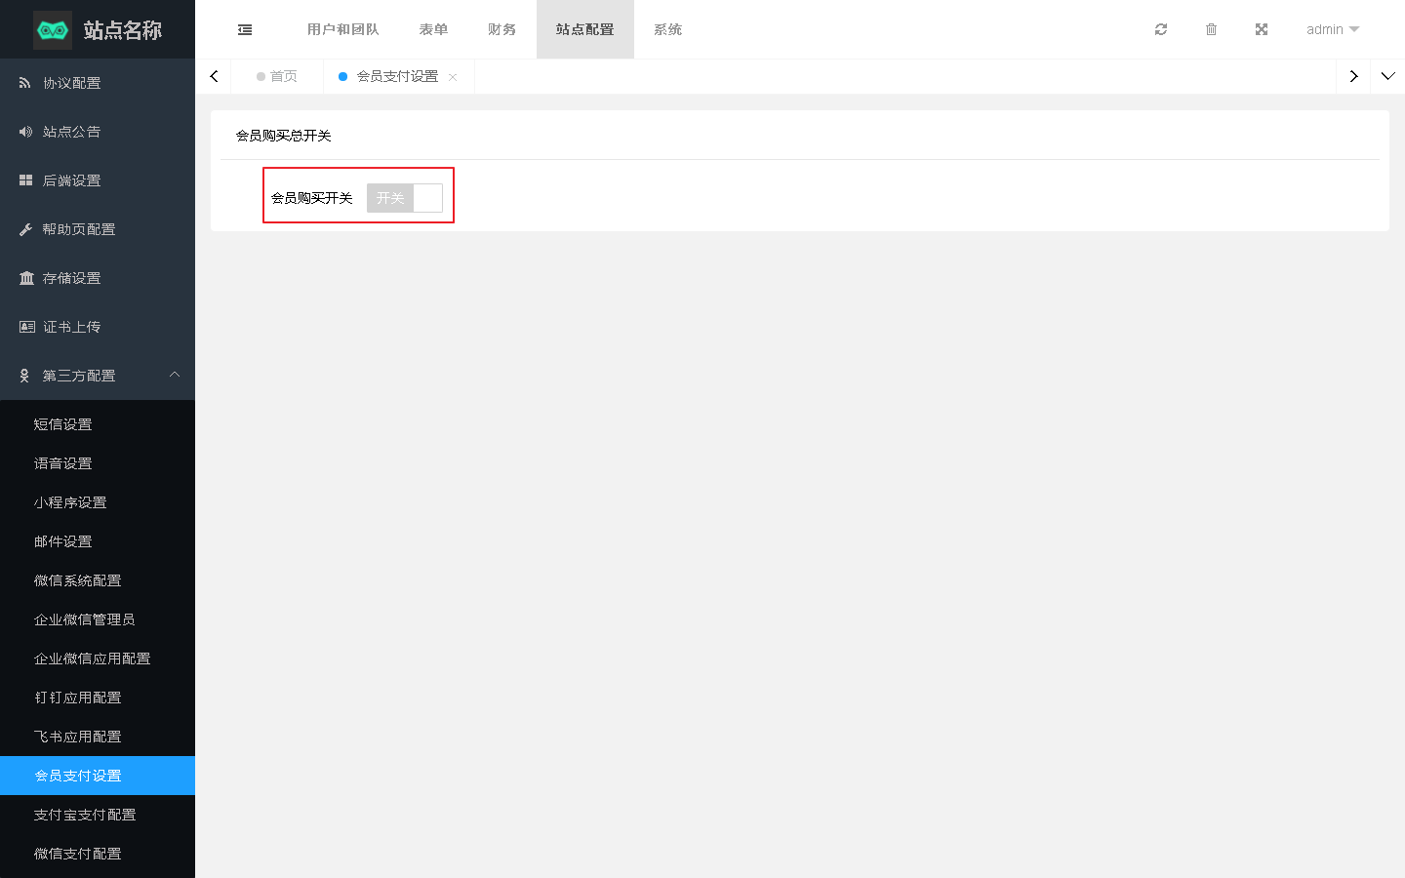This screenshot has height=878, width=1405.
Task: Close the 会员支付设置 tab
Action: point(453,77)
